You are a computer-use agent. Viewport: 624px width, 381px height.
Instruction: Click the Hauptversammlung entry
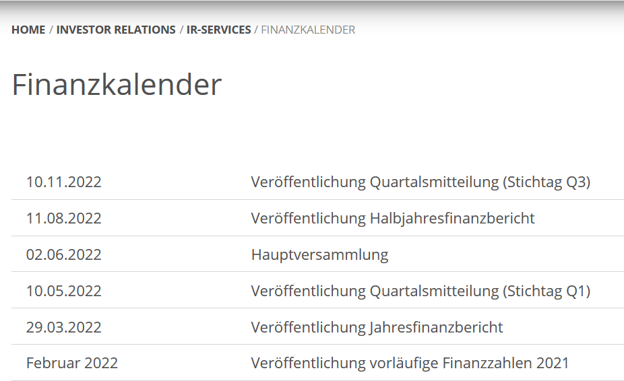tap(319, 254)
